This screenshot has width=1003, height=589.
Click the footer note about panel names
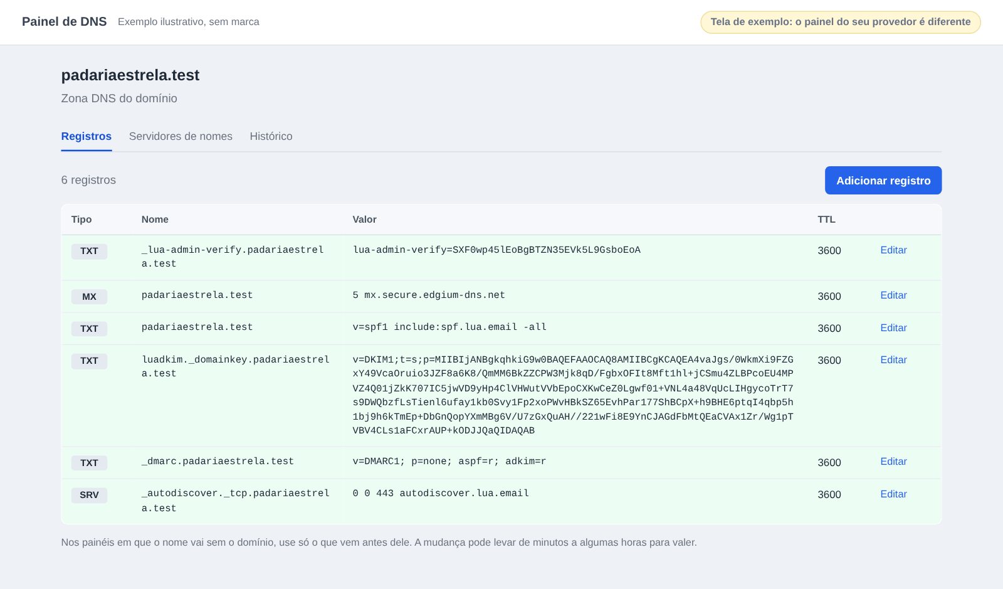pos(379,543)
